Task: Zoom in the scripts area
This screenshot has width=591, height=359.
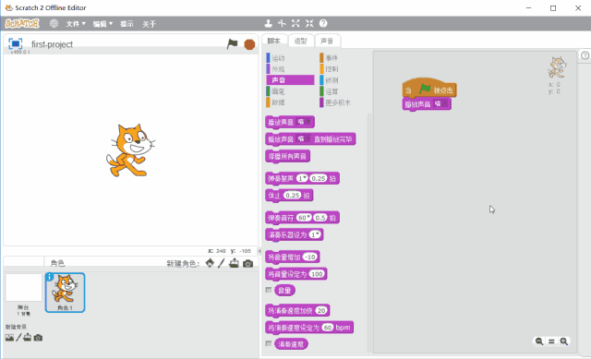Action: click(564, 341)
